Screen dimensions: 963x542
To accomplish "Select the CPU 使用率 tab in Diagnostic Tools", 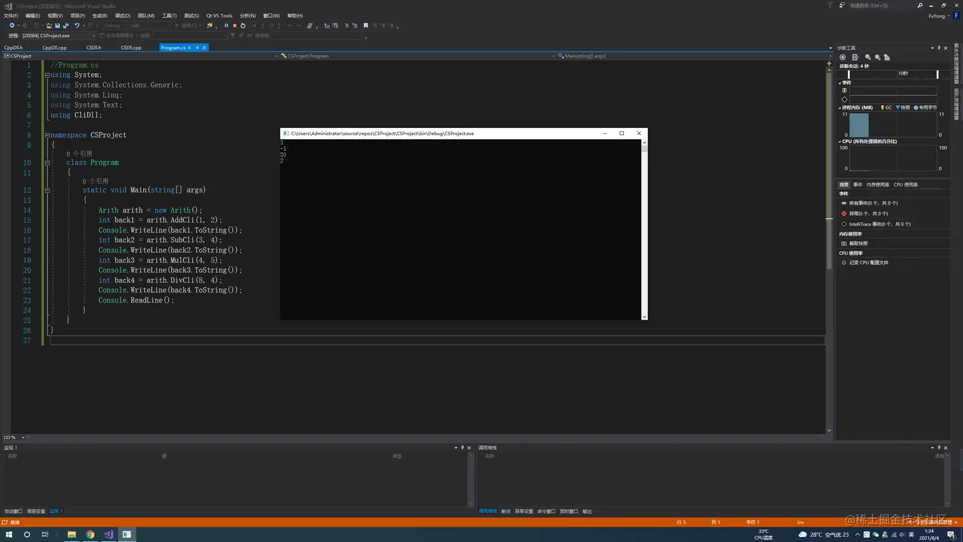I will [906, 185].
